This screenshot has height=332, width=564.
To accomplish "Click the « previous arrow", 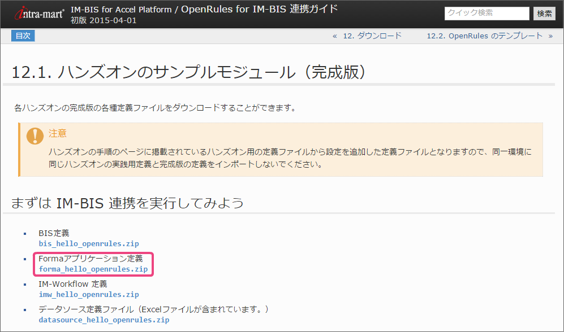I will [335, 36].
